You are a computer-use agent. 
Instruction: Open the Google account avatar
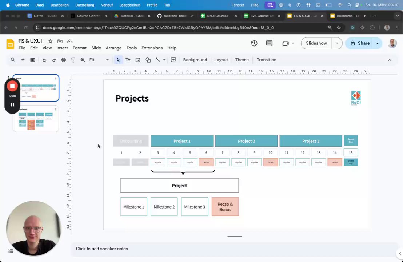(392, 43)
